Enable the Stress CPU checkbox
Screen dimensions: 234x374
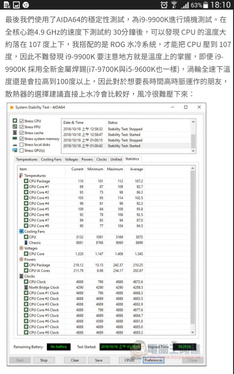click(x=21, y=121)
